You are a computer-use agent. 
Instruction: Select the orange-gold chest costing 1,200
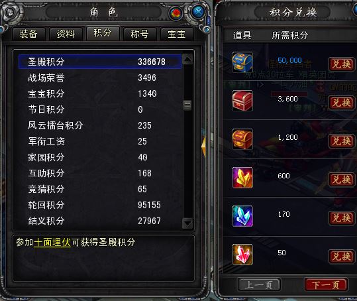(242, 139)
